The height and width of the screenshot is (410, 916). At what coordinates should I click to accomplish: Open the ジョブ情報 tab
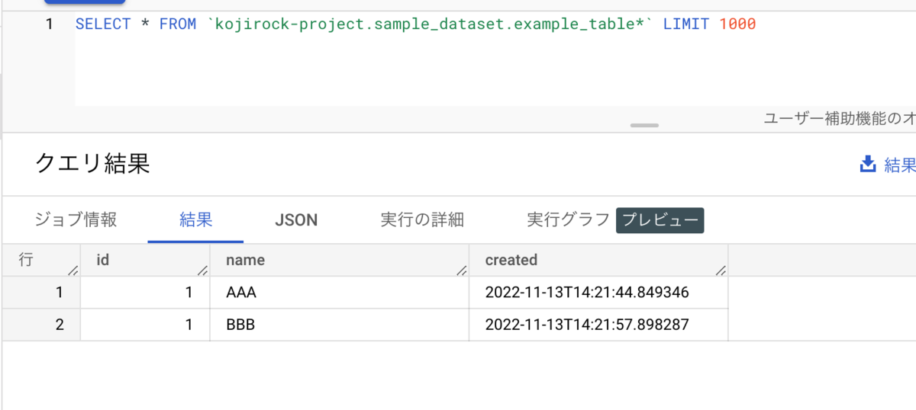click(76, 219)
